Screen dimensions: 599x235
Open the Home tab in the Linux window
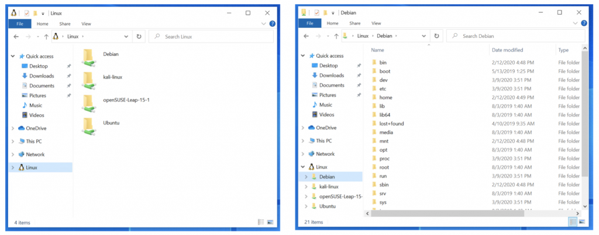(x=42, y=23)
